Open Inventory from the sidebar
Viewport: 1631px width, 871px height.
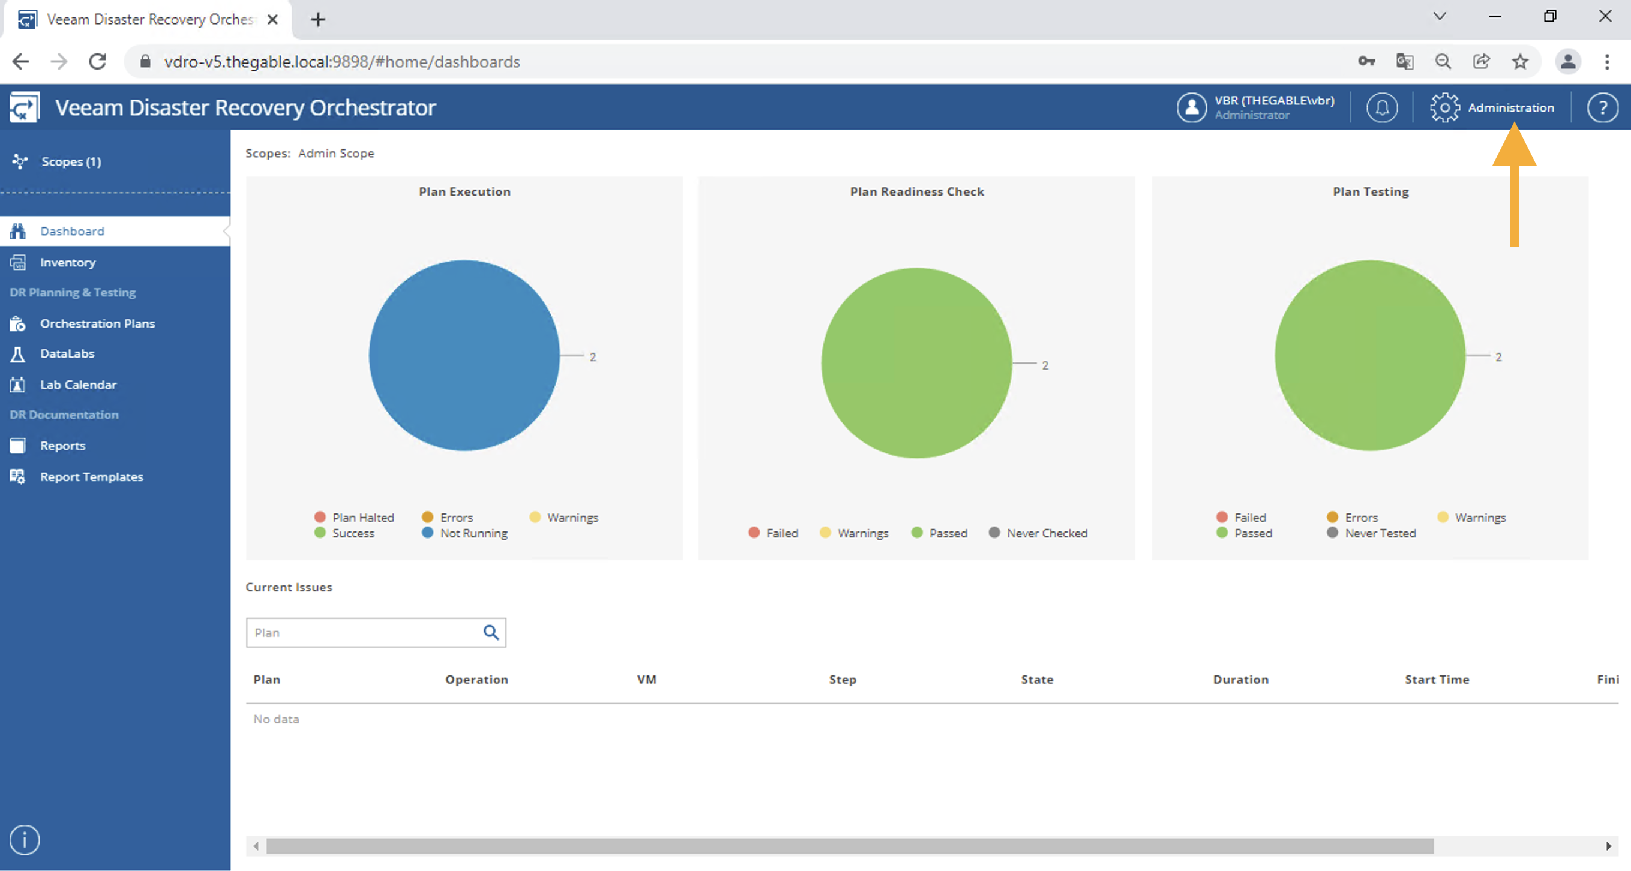68,262
